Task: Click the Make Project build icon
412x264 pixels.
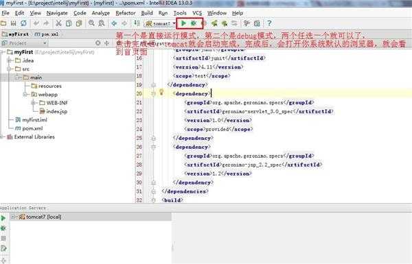Action: point(137,23)
